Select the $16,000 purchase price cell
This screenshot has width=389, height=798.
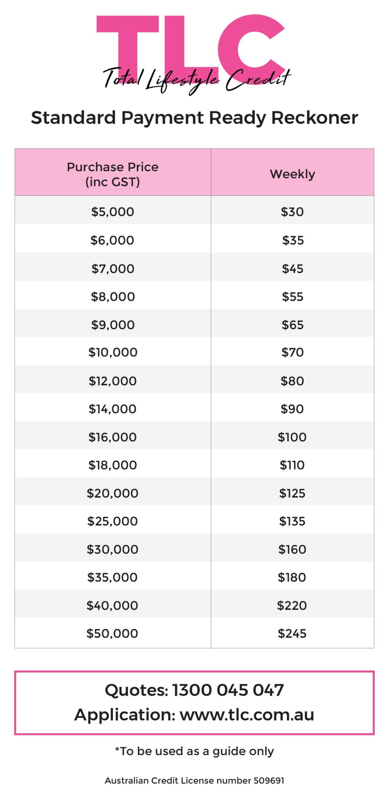click(113, 437)
